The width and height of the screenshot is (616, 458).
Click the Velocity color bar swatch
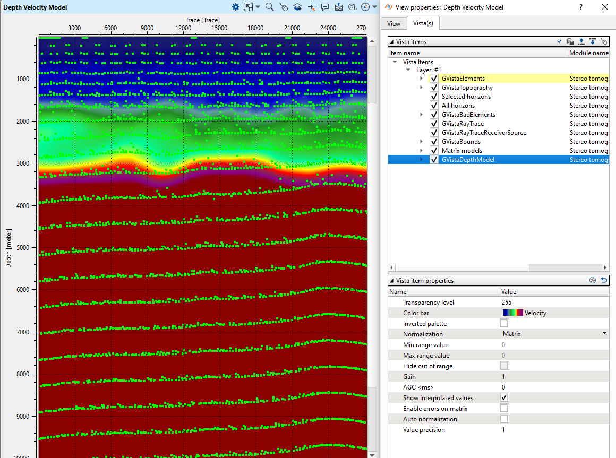(x=512, y=313)
